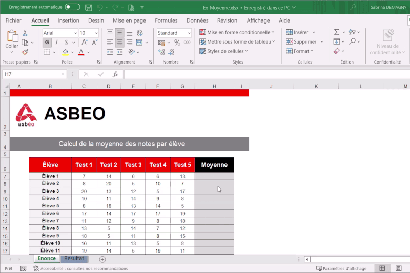Click the AutoSum sigma icon
Viewport: 410px width, 273px height.
tap(337, 32)
